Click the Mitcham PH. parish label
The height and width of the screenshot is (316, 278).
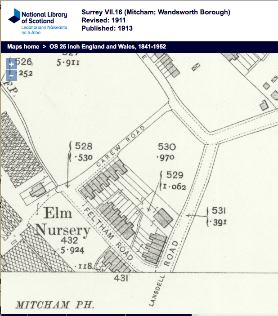(55, 305)
